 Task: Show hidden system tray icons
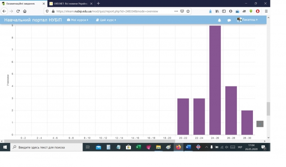pos(206,147)
